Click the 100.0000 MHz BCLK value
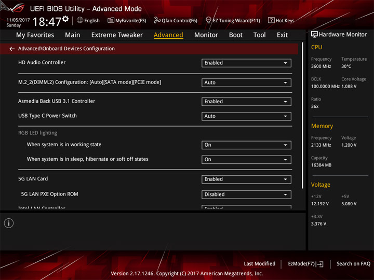Viewport: 374px width, 280px height. click(x=325, y=87)
